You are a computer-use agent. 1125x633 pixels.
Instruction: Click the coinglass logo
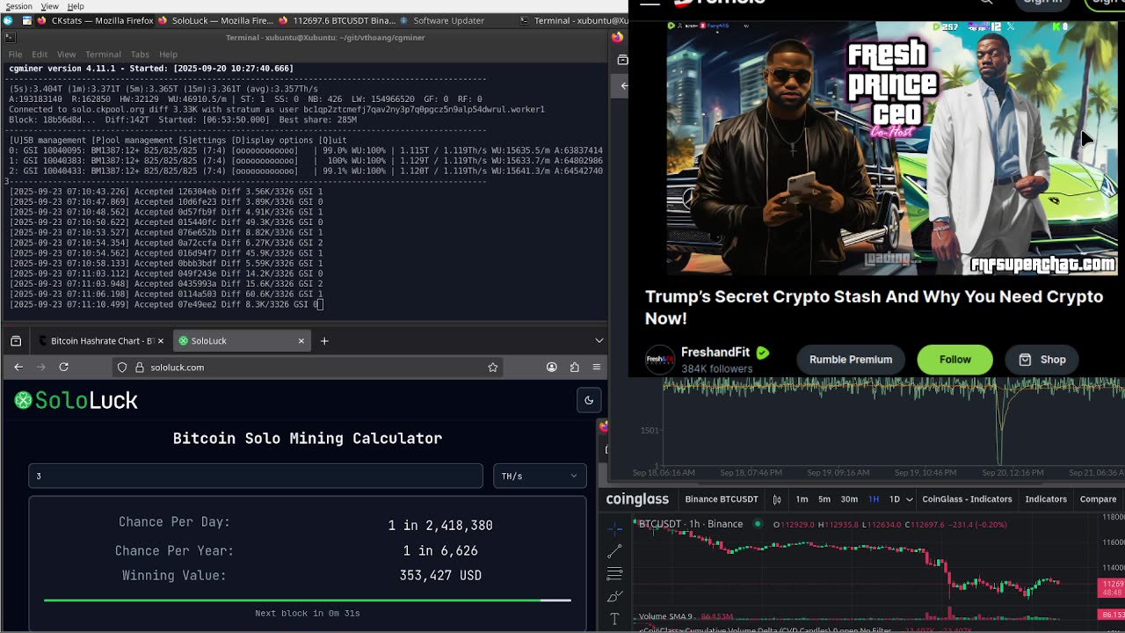coord(637,499)
